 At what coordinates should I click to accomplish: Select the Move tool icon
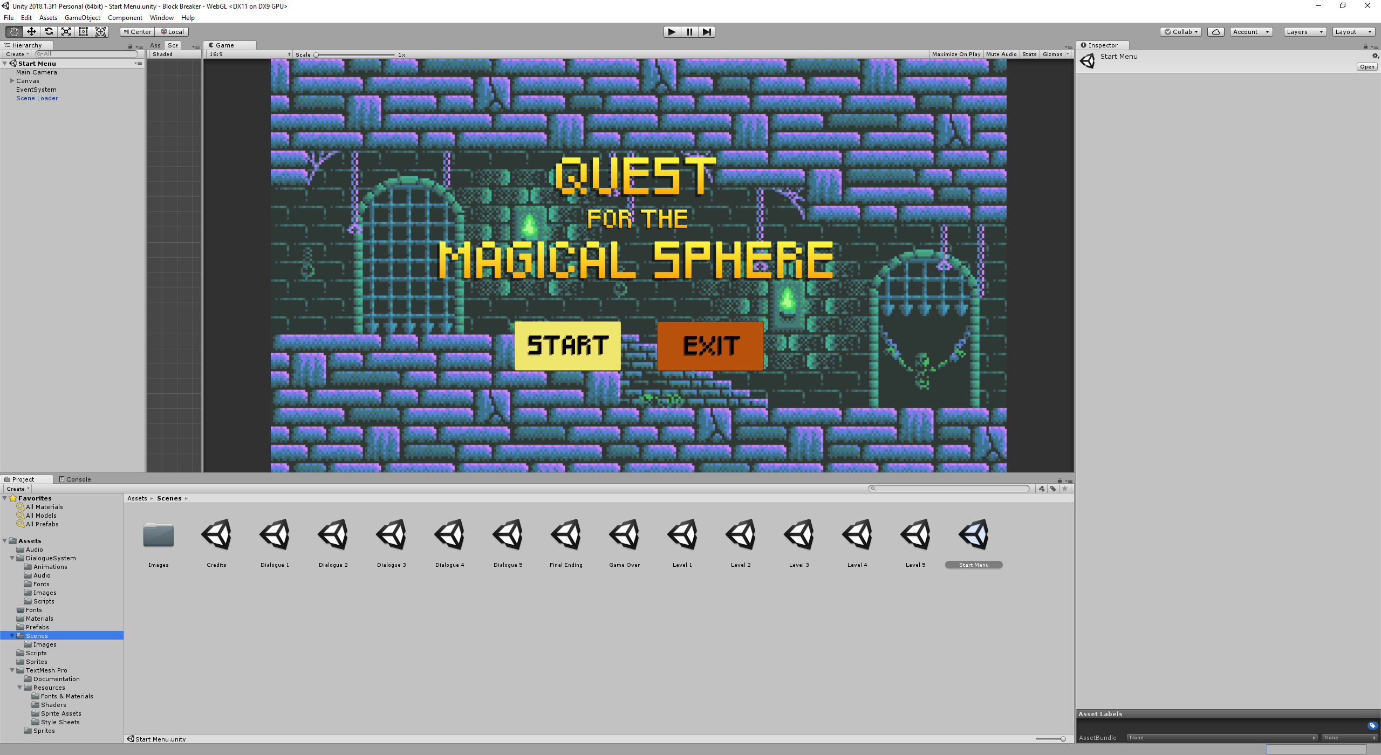click(x=31, y=32)
